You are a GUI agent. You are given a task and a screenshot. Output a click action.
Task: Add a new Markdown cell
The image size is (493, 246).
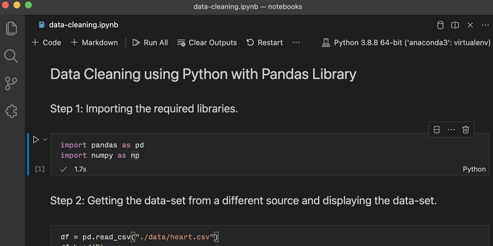point(94,42)
